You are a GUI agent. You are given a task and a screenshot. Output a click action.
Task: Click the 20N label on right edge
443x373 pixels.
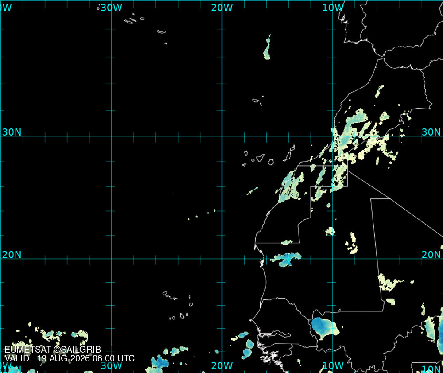pyautogui.click(x=431, y=255)
